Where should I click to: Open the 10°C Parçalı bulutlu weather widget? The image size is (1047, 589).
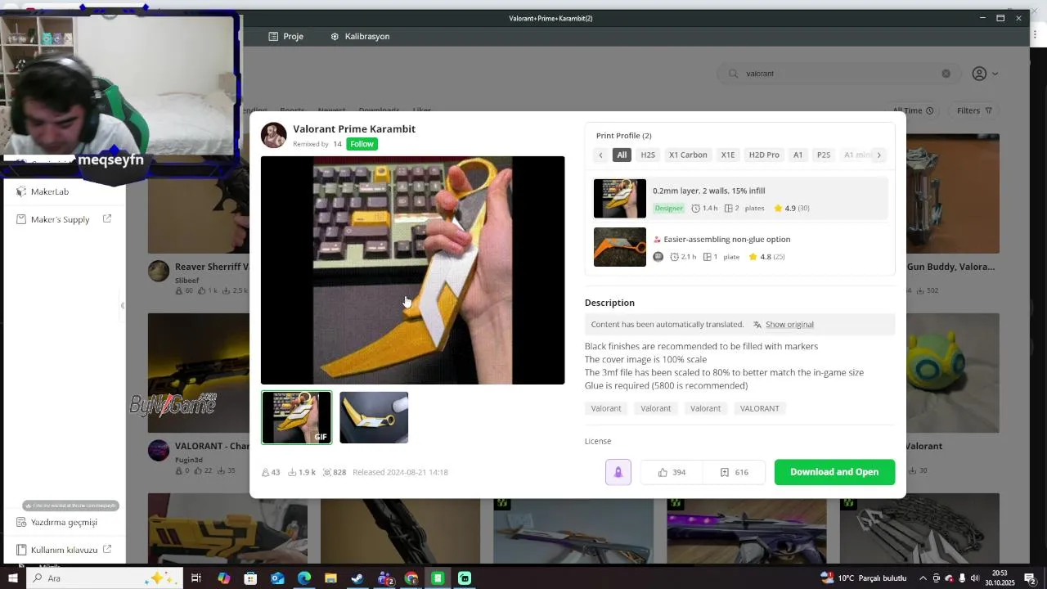[864, 578]
